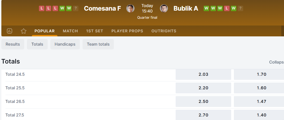
Task: Filter markets by Results
Action: [13, 44]
